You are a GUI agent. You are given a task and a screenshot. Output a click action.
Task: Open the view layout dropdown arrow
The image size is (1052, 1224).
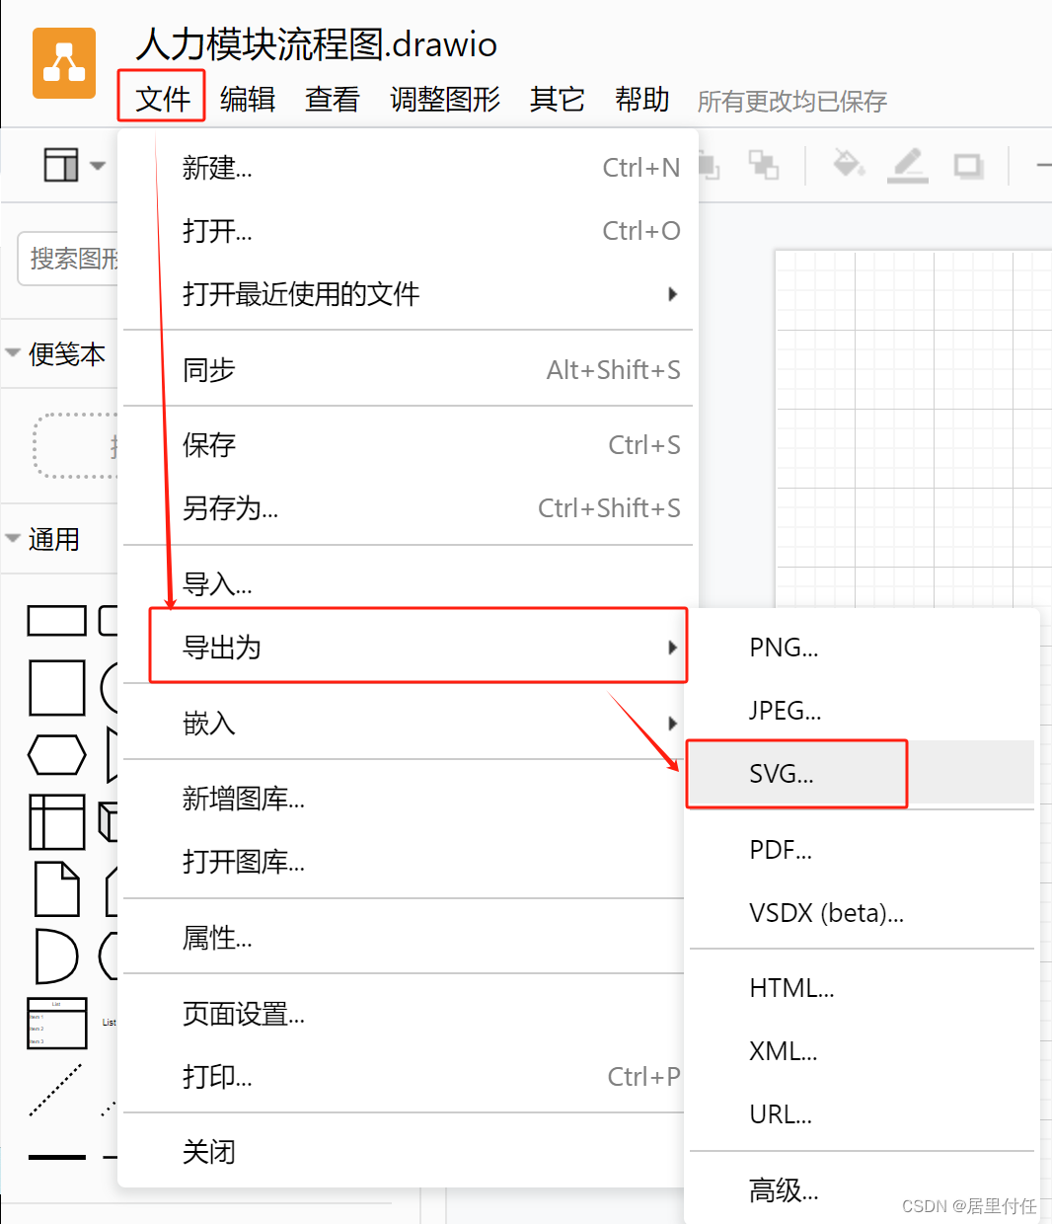tap(98, 165)
